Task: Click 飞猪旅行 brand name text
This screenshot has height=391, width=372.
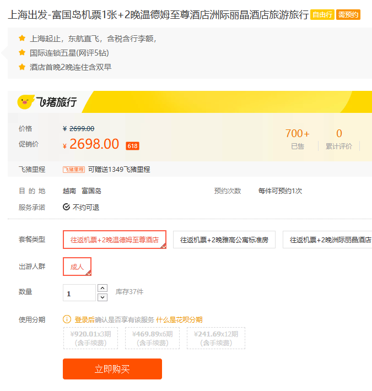Action: click(x=56, y=102)
